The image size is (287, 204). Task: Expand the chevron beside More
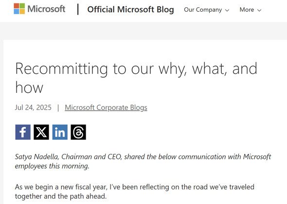(x=259, y=10)
